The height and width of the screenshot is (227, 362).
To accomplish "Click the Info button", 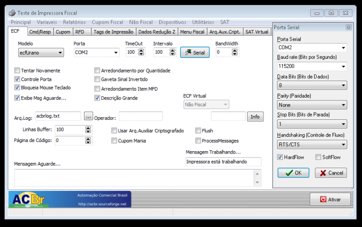I will (x=255, y=116).
